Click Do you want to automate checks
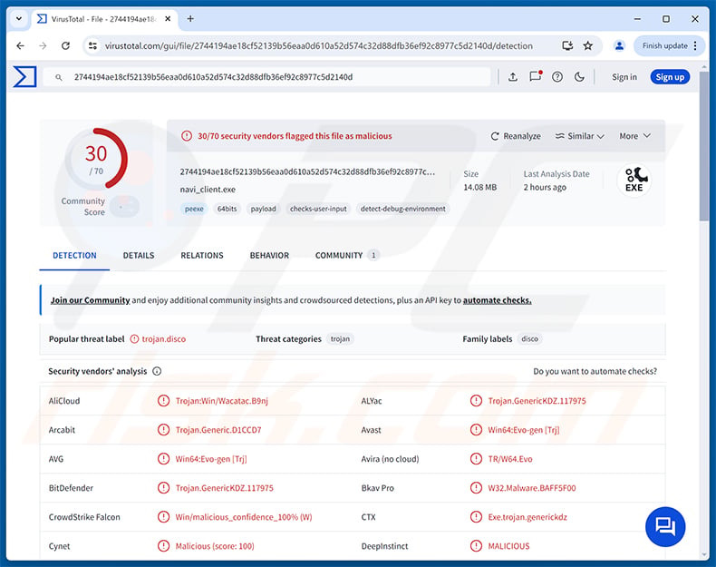The image size is (716, 567). coord(595,371)
